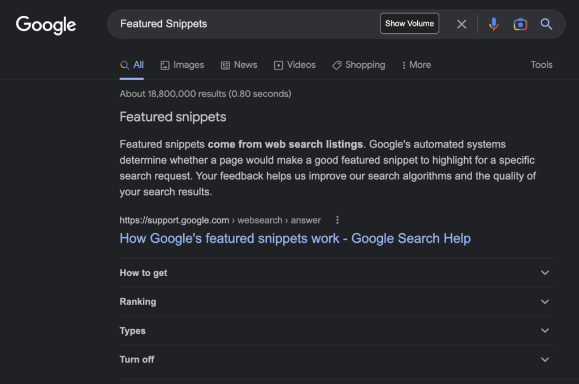Switch to the Images tab
Image resolution: width=579 pixels, height=384 pixels.
(182, 65)
